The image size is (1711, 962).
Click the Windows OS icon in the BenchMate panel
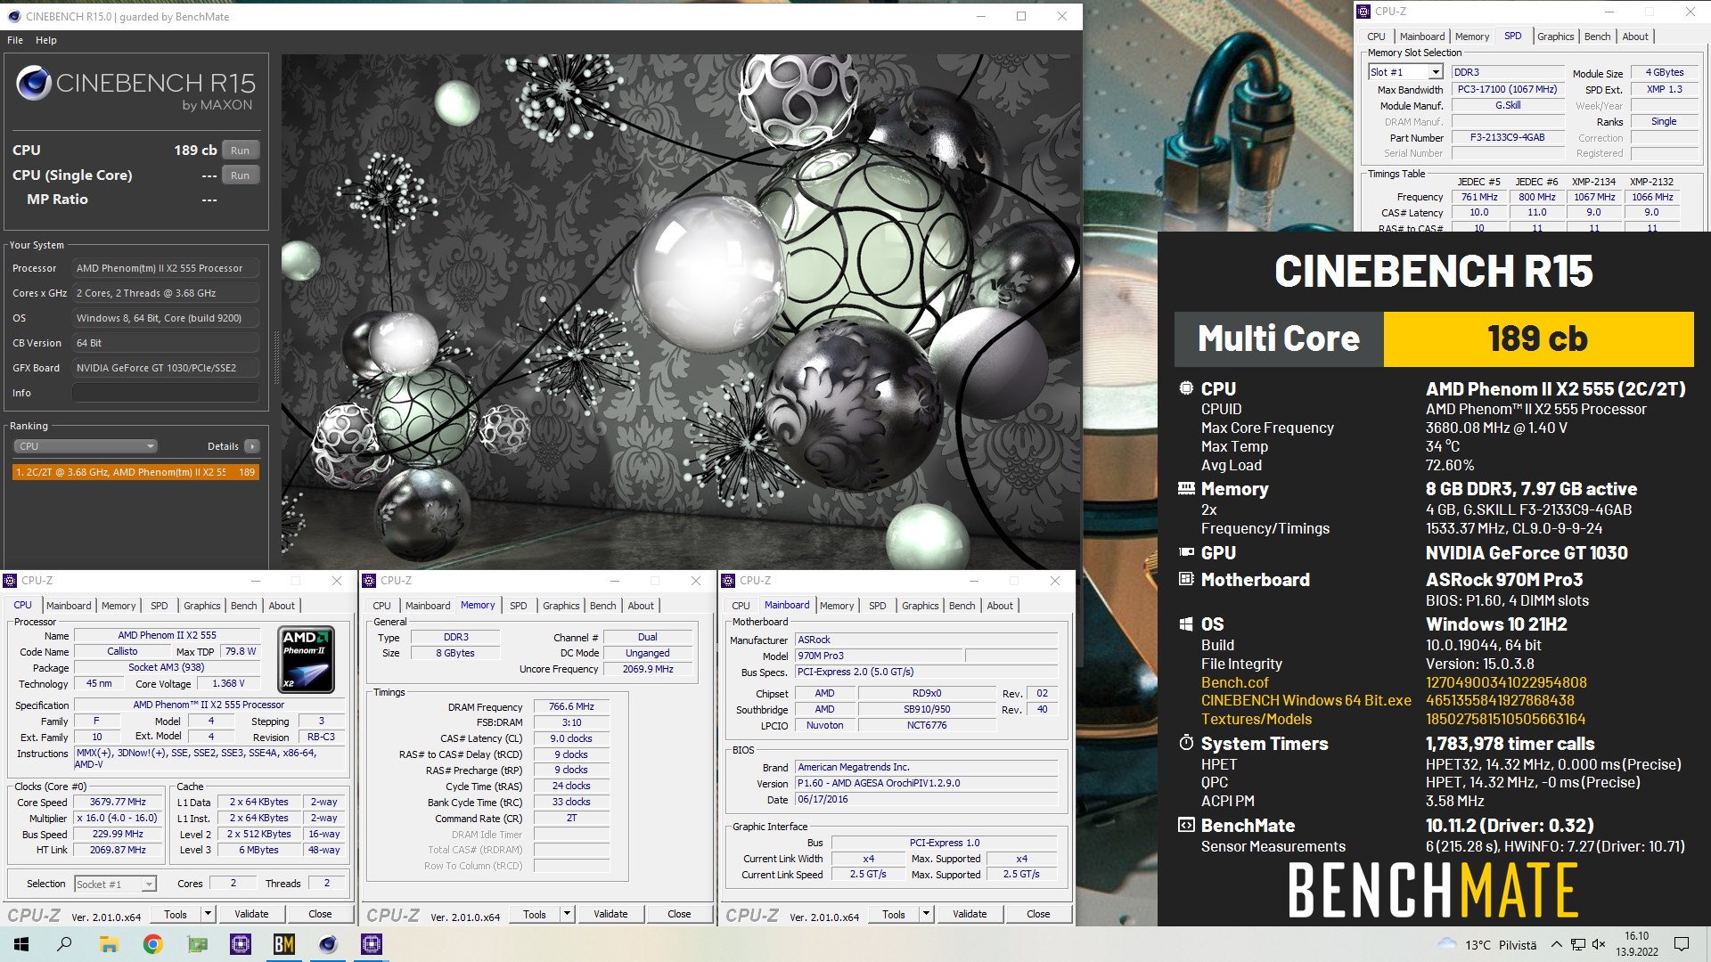(1186, 624)
